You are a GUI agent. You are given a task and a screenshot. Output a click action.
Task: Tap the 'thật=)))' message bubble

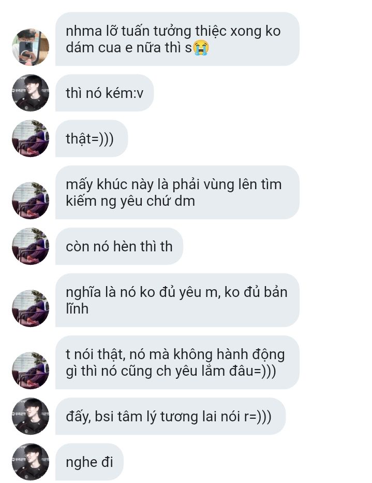tap(92, 138)
